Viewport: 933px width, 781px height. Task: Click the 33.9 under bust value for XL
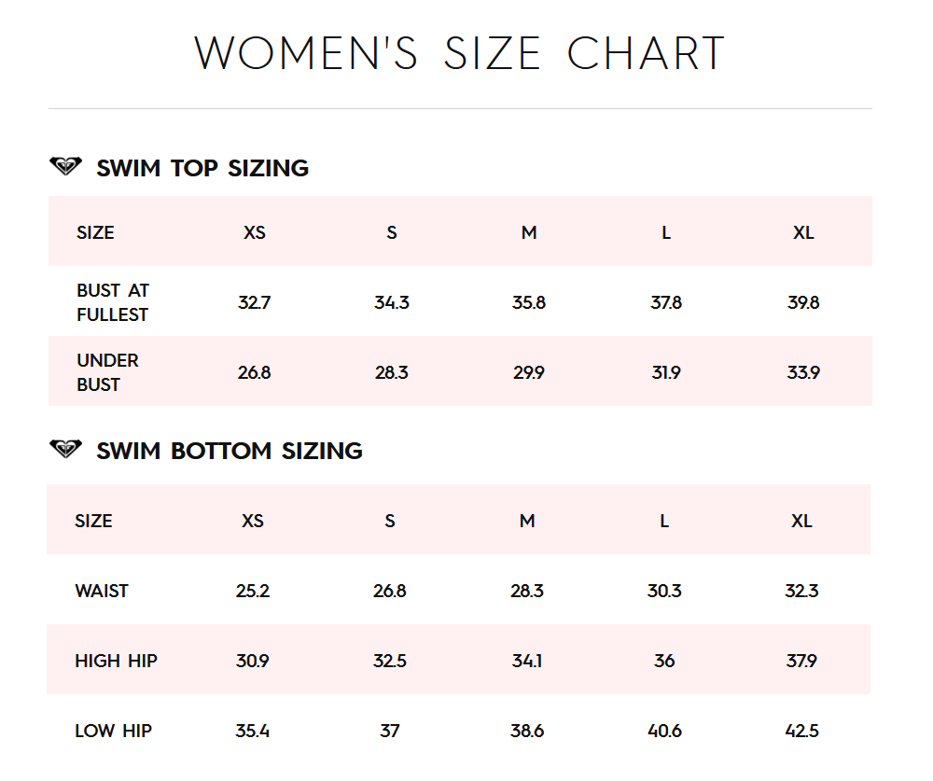click(x=803, y=372)
